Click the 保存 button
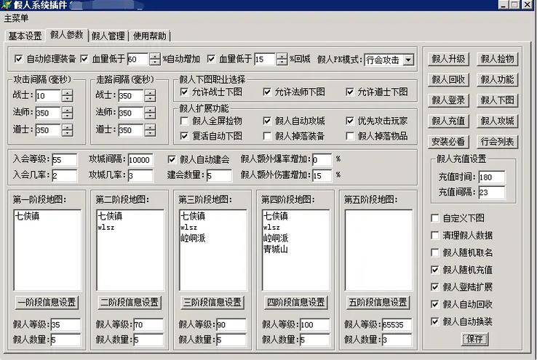Image resolution: width=537 pixels, height=360 pixels. click(475, 339)
